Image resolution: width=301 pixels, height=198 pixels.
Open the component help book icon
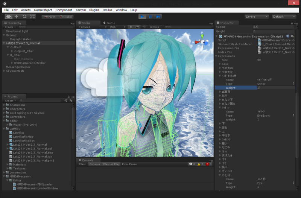(x=287, y=36)
